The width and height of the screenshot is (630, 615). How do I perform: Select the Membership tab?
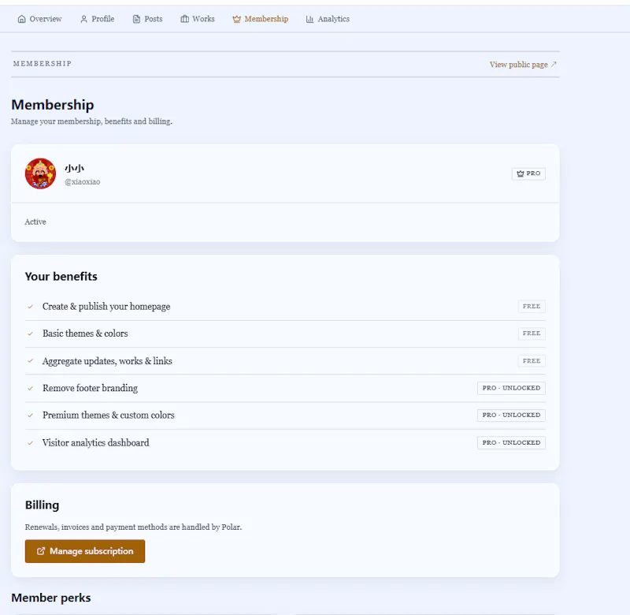pos(261,19)
